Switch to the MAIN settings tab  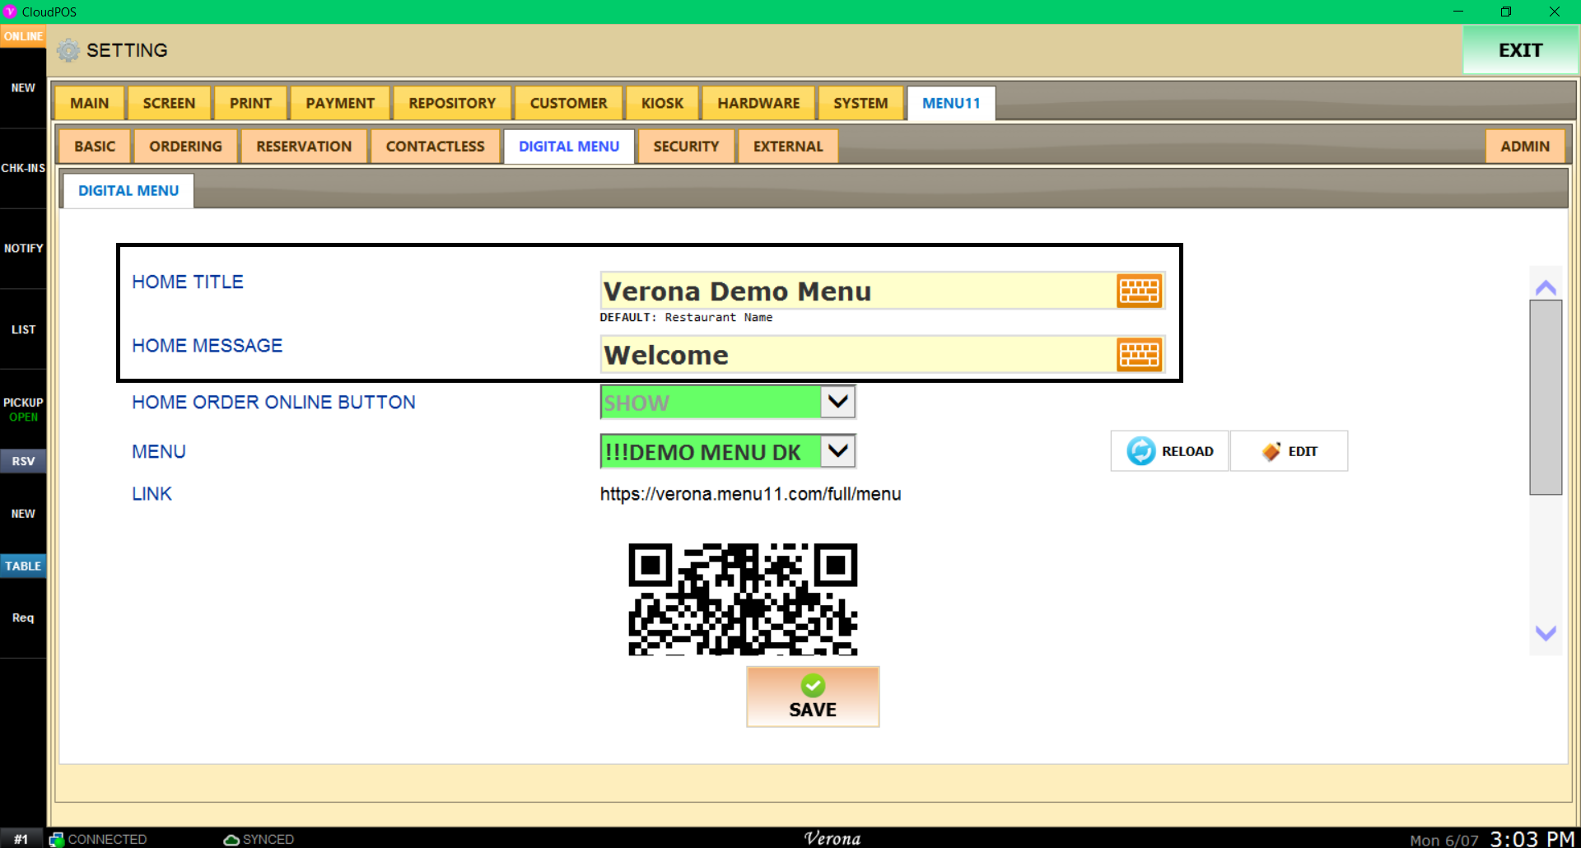(x=89, y=104)
